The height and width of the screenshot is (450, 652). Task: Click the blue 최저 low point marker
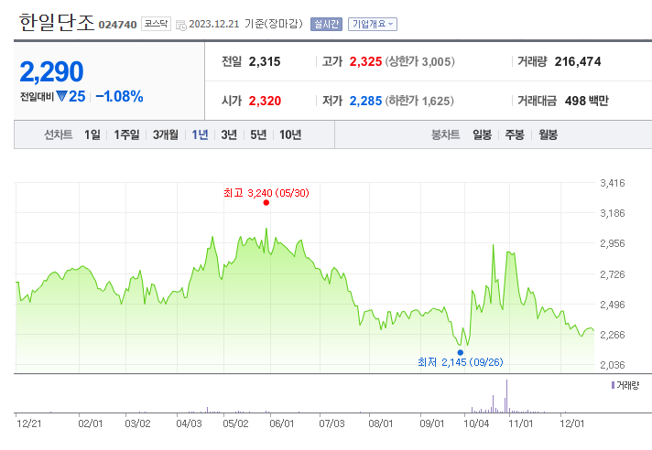[x=461, y=352]
